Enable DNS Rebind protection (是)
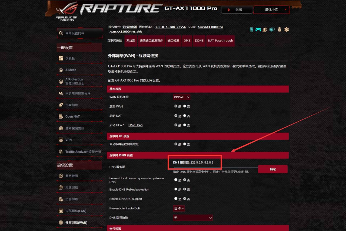Screen dimensions: 346x231 pos(176,189)
